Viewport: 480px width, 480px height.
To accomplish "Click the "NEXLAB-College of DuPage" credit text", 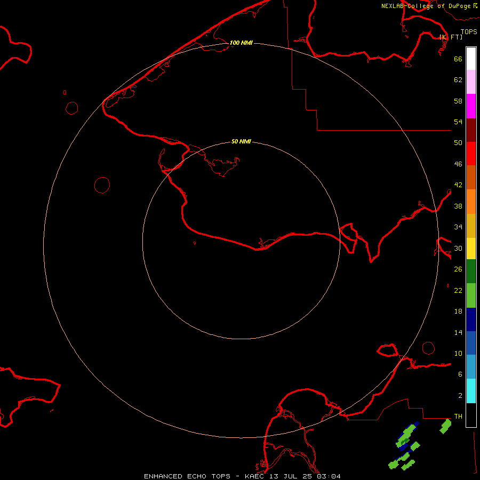I will [426, 6].
